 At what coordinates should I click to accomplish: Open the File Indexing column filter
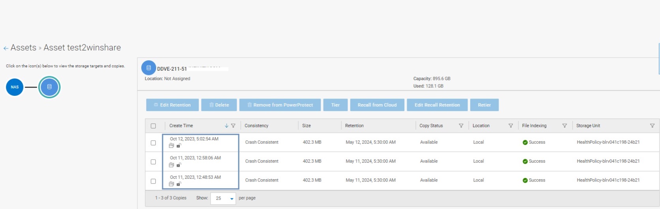[565, 126]
